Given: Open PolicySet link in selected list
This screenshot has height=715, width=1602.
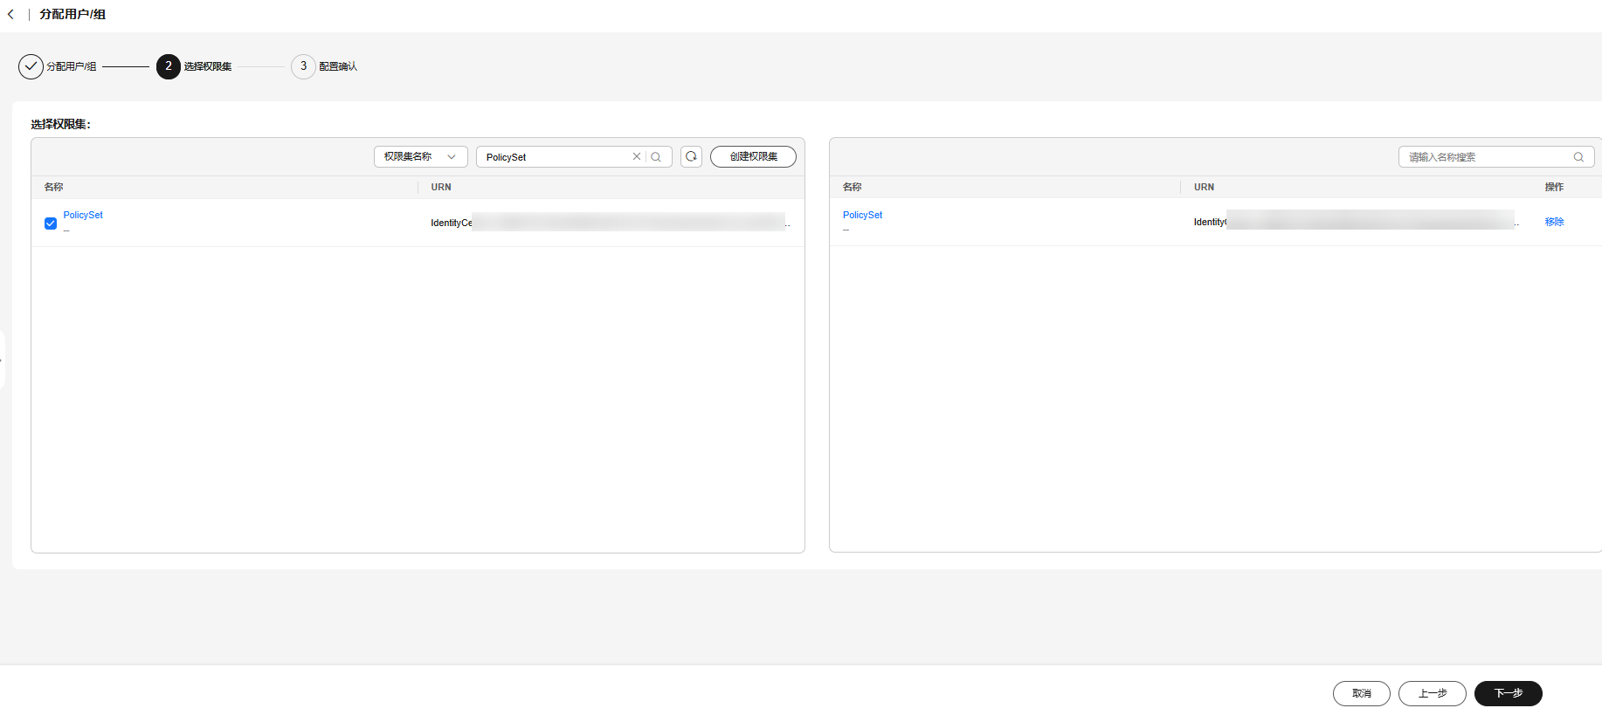Looking at the screenshot, I should (x=862, y=215).
